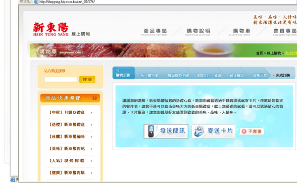Screen dimensions: 297x183
Task: Open the 【送禮】新東陽禮盒 category link
Action: pos(67,125)
